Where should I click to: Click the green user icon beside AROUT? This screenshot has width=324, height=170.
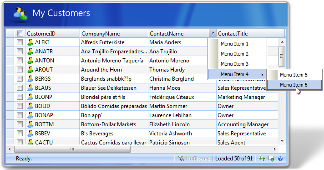(30, 70)
